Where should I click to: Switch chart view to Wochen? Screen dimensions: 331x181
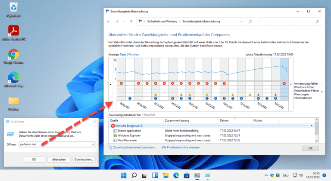coord(134,55)
